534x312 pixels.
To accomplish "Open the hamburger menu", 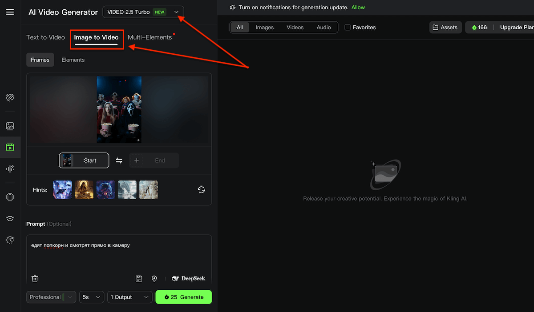I will pos(10,12).
